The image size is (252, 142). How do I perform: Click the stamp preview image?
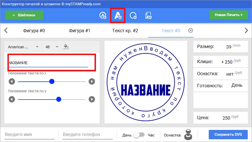click(146, 82)
